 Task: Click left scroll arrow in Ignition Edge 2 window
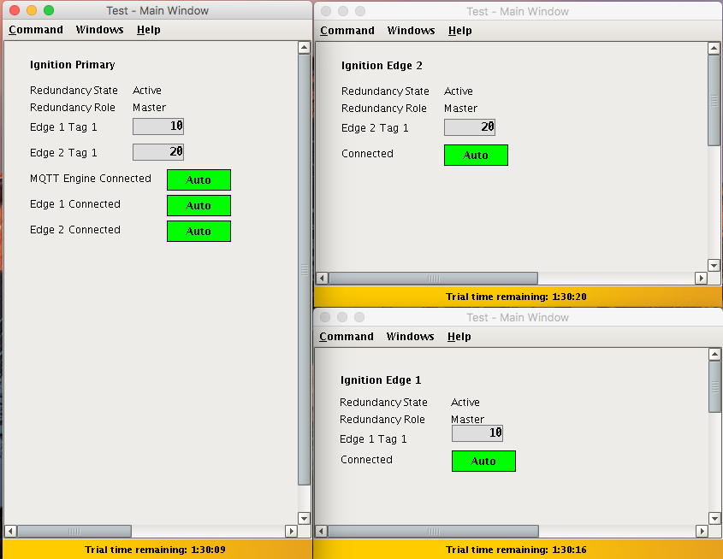pos(323,278)
